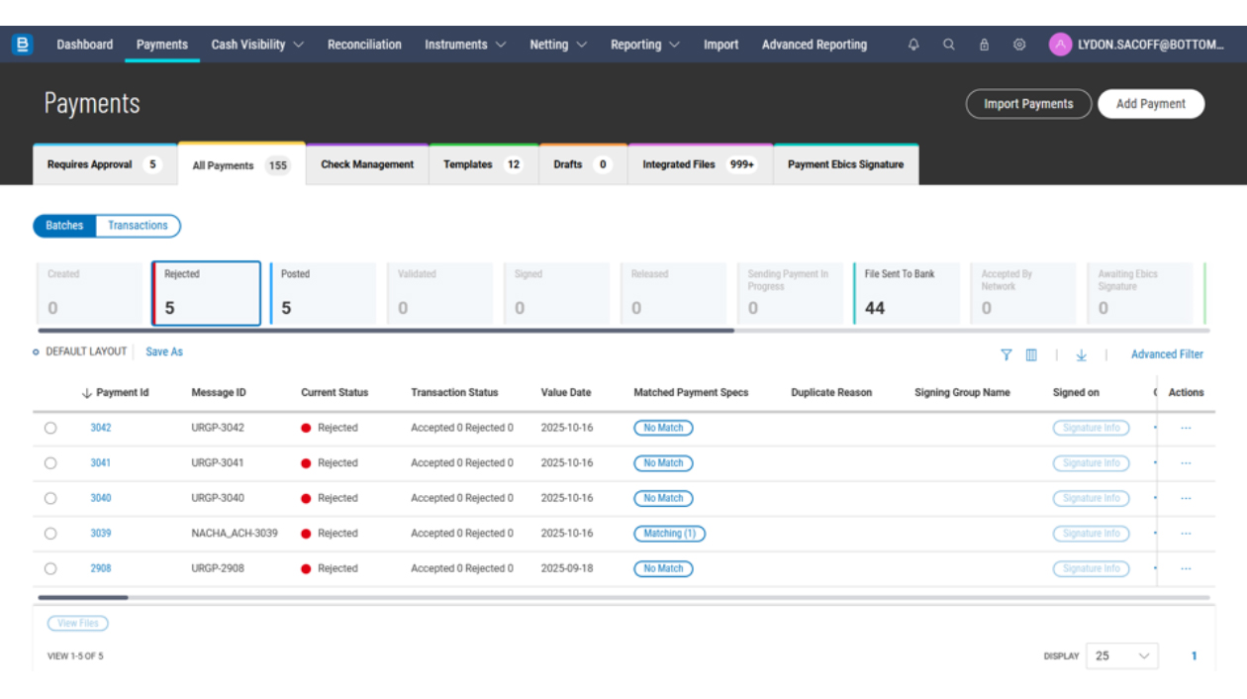Click the search magnifier in the top bar
This screenshot has width=1247, height=699.
click(948, 45)
